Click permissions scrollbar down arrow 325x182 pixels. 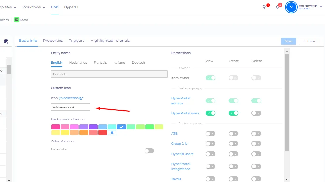[287, 179]
